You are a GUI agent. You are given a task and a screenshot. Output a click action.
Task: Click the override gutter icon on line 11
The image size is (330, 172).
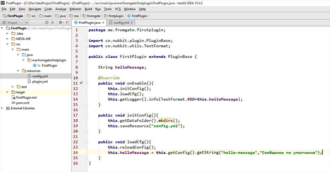81,83
